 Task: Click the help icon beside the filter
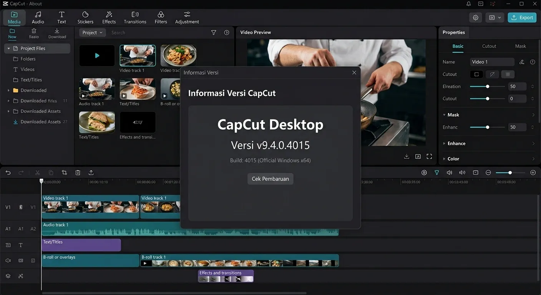coord(227,33)
